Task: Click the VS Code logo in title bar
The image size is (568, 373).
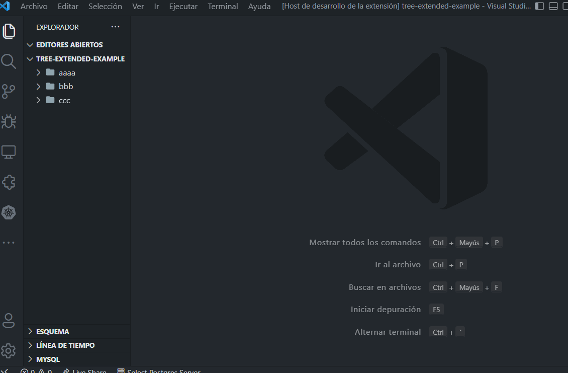Action: (x=5, y=6)
